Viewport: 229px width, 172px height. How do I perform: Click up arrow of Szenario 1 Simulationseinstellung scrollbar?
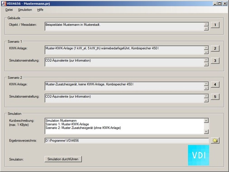pos(206,60)
